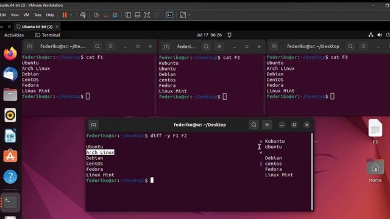Click search icon in cat F3 terminal
390x219 pixels.
tap(350, 46)
